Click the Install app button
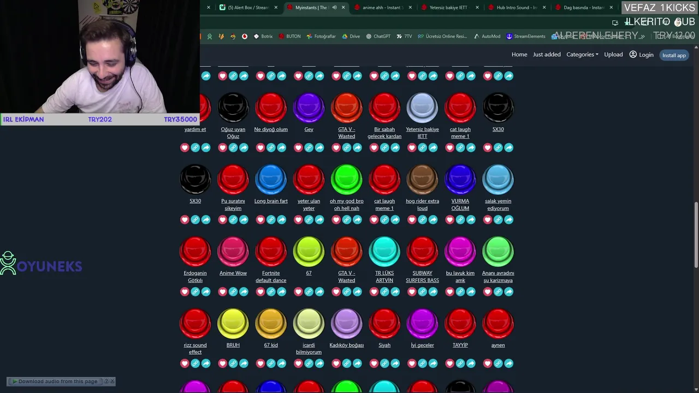This screenshot has width=699, height=393. pyautogui.click(x=674, y=55)
